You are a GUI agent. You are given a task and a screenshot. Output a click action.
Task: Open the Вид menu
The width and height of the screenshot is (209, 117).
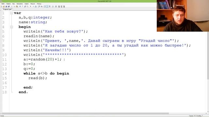tap(13, 4)
